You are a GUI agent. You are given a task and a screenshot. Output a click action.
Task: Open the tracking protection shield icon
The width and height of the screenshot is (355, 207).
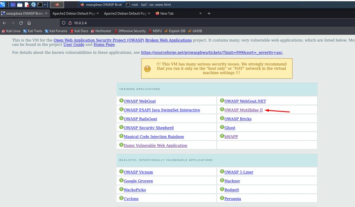[x=63, y=23]
